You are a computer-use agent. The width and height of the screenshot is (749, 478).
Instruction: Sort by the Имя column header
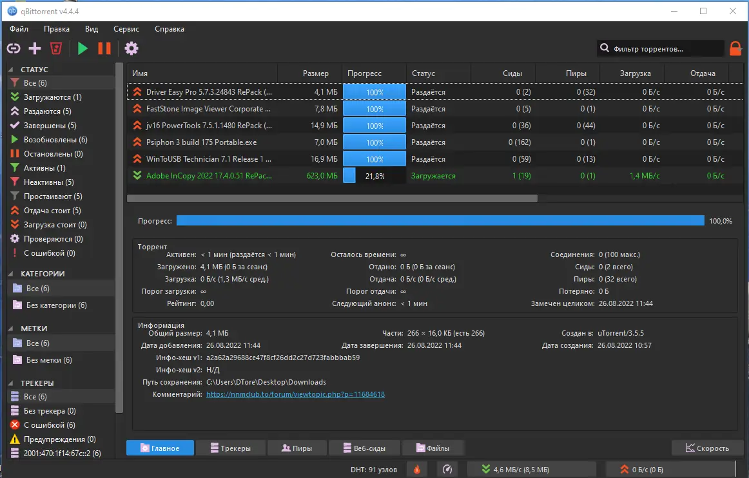point(202,73)
